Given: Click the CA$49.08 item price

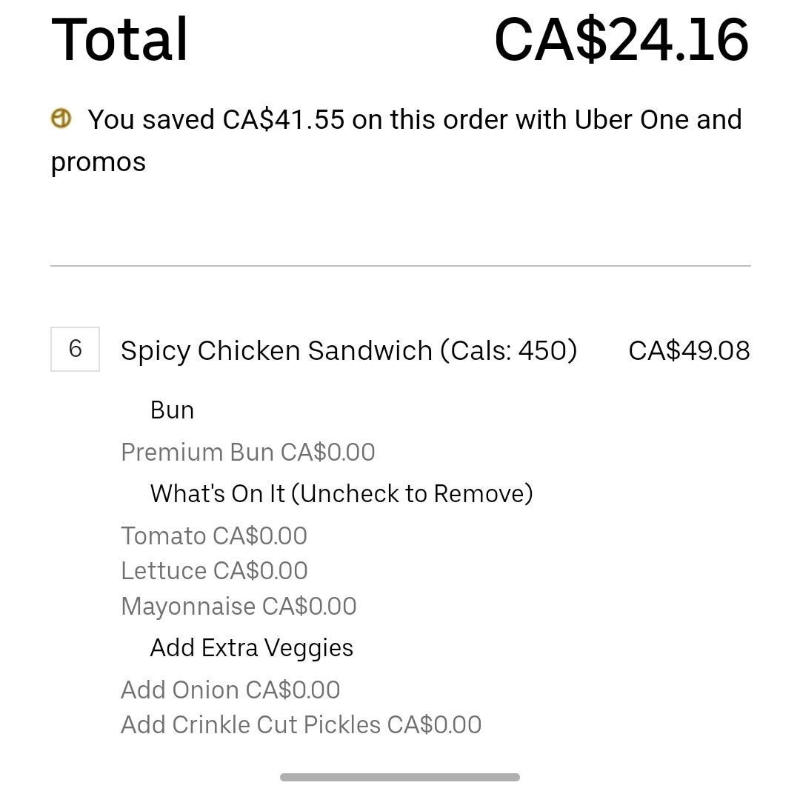Looking at the screenshot, I should point(690,350).
